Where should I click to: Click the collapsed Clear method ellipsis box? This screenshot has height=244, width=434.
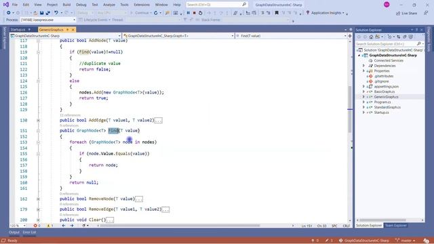pos(110,220)
